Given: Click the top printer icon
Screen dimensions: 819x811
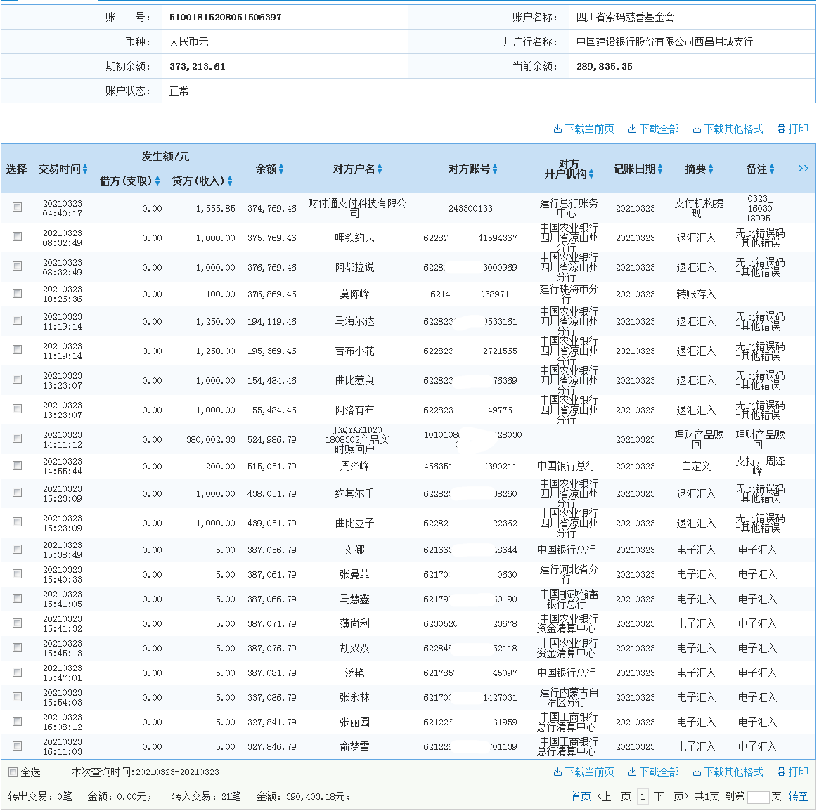Looking at the screenshot, I should point(781,129).
